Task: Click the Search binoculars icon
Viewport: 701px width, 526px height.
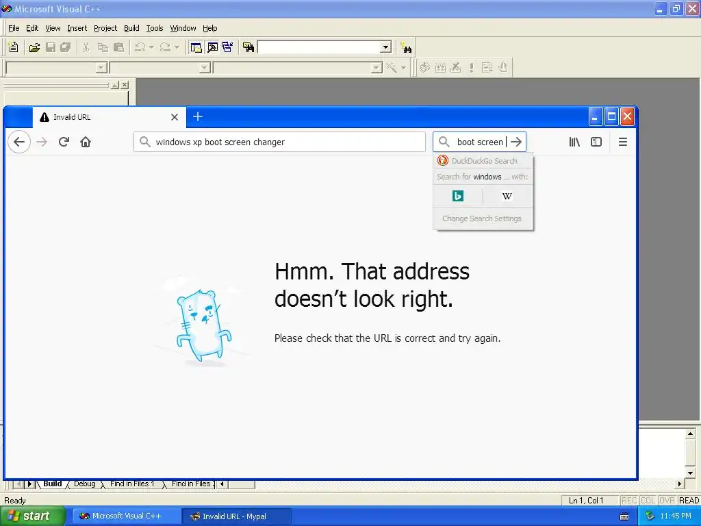Action: (x=406, y=47)
